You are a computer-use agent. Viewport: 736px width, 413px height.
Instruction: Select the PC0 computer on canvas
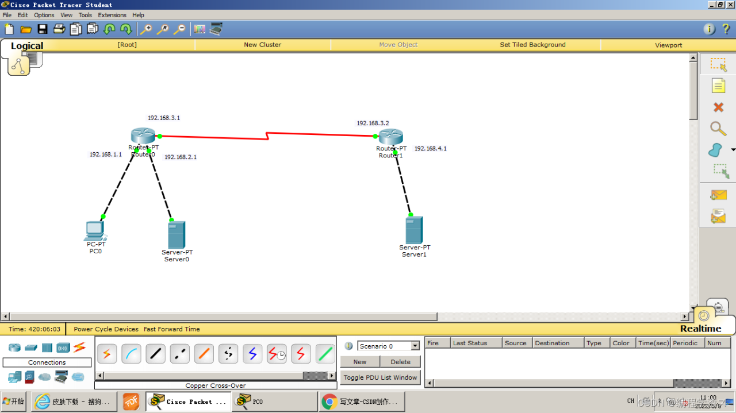click(95, 230)
